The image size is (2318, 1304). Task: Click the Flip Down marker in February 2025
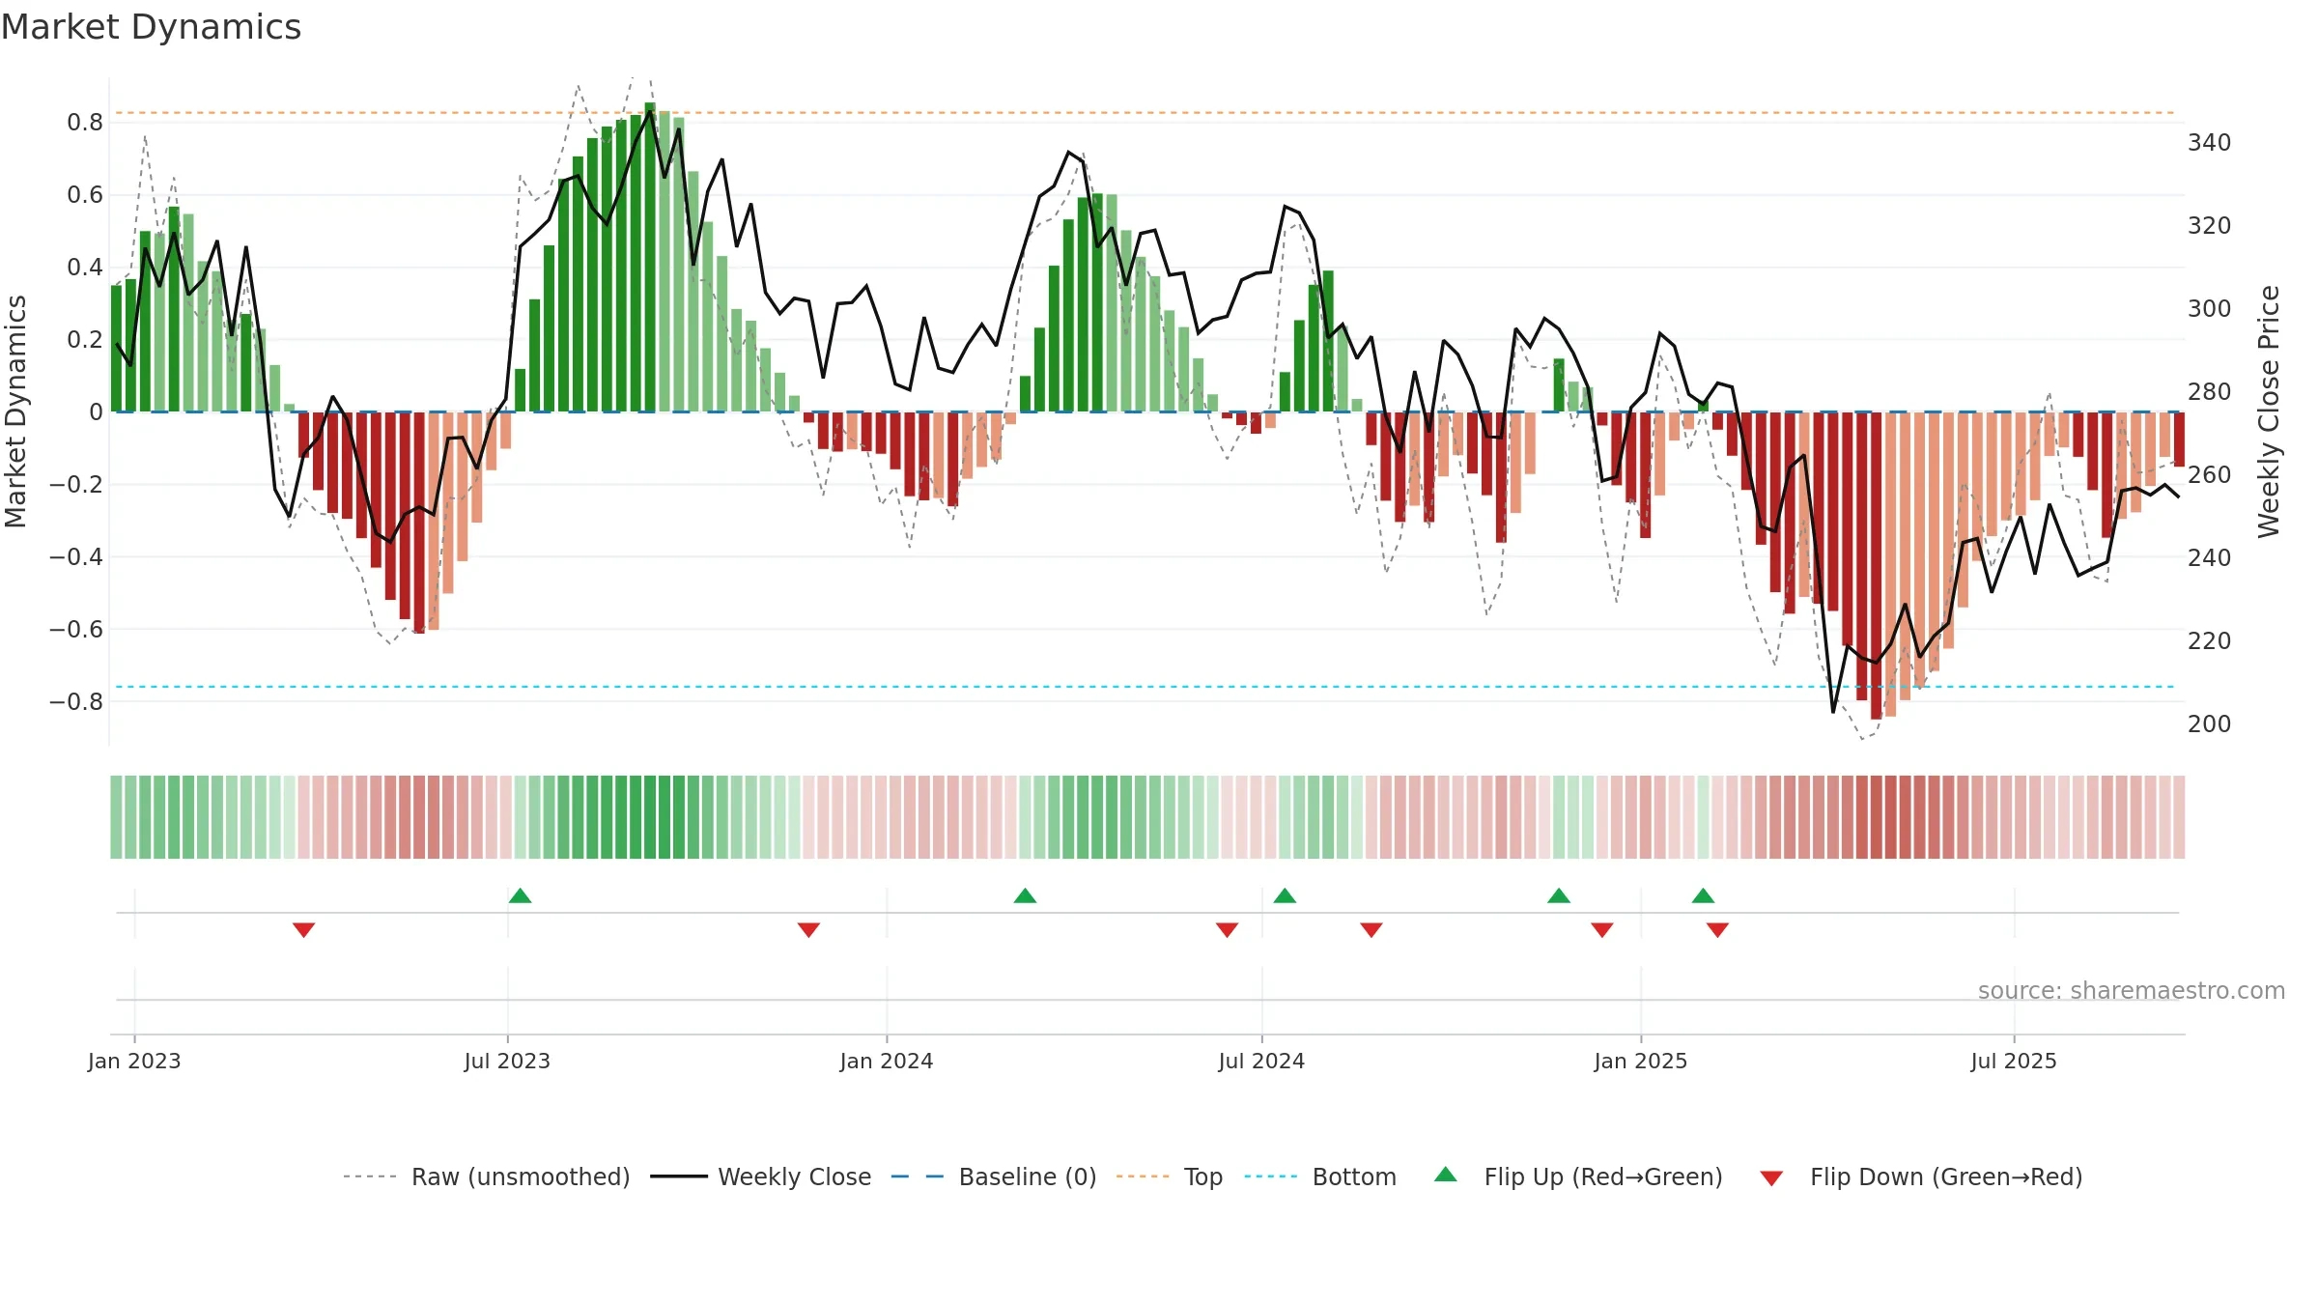coord(1717,930)
